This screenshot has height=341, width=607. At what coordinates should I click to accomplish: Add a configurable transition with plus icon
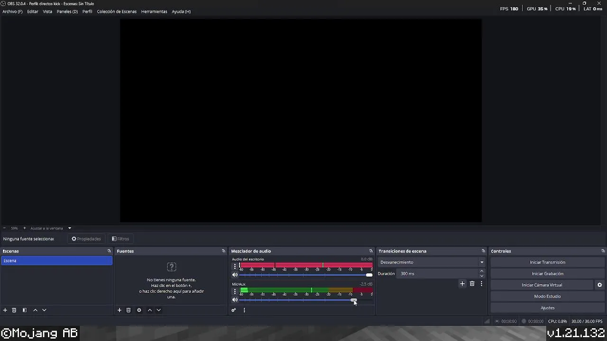point(462,284)
